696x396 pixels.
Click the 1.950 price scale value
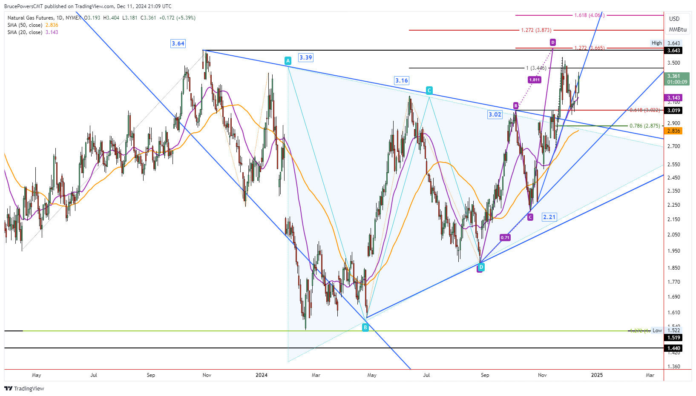[674, 251]
